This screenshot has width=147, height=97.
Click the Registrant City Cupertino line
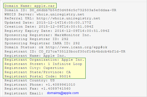[x=34, y=68]
